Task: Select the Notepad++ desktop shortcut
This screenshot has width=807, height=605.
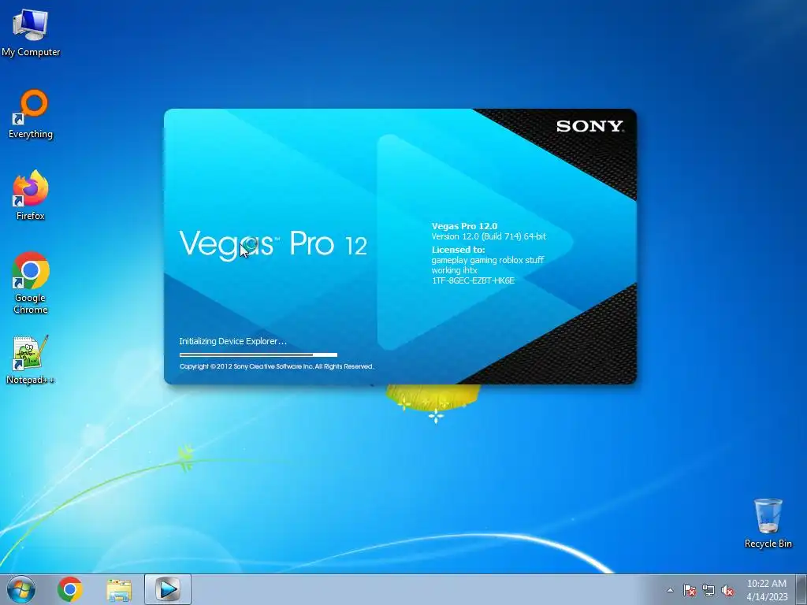Action: [31, 360]
